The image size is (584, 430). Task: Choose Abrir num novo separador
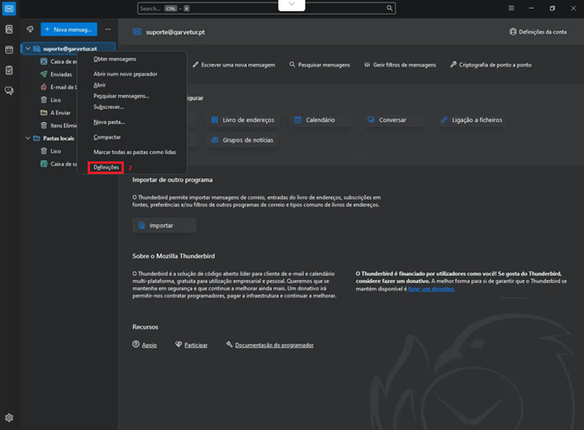125,74
